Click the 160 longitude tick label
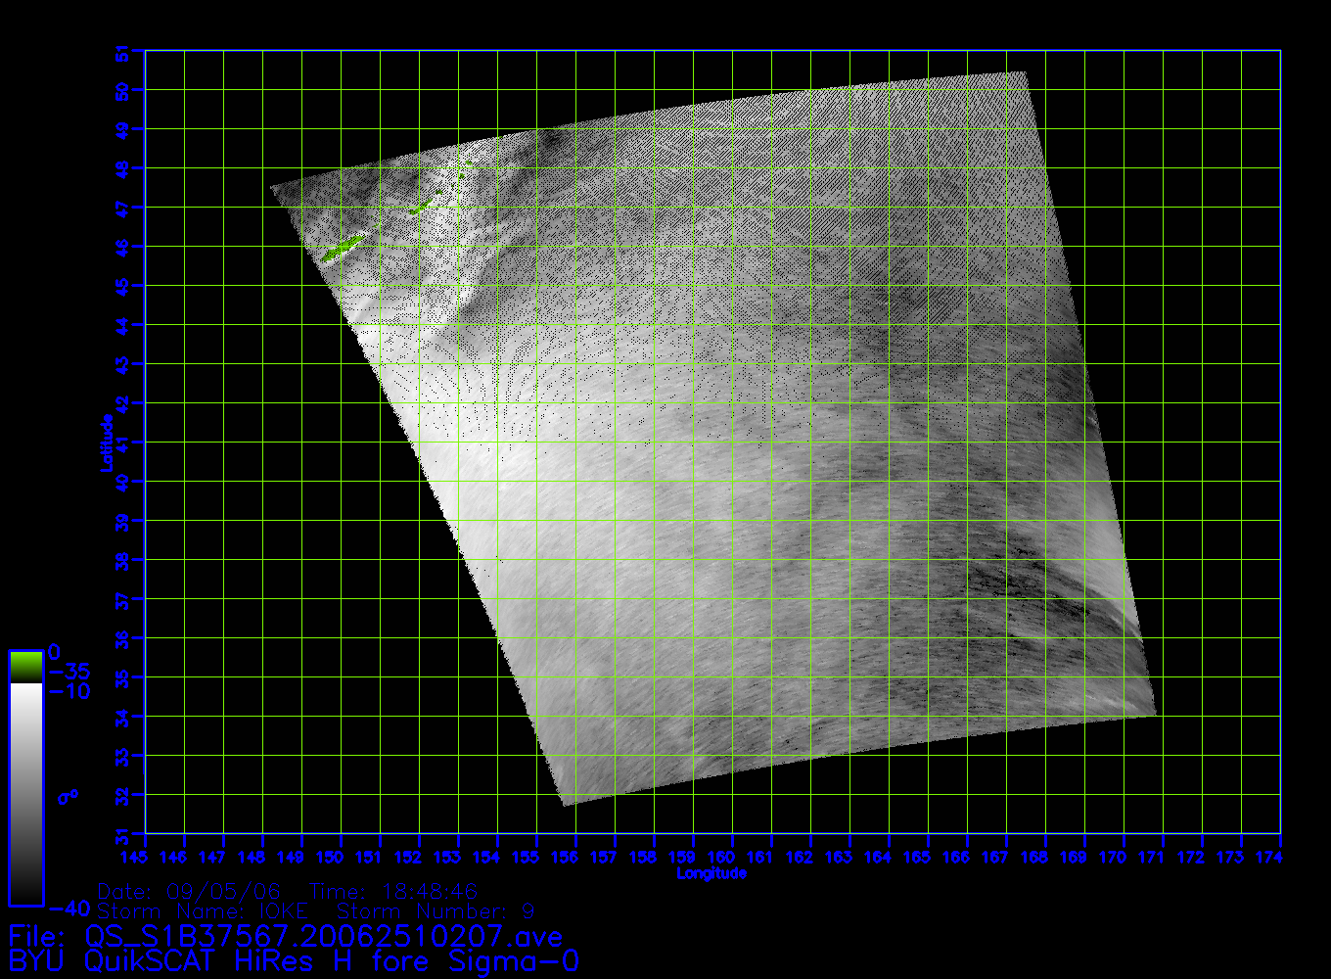The height and width of the screenshot is (979, 1331). [x=721, y=858]
